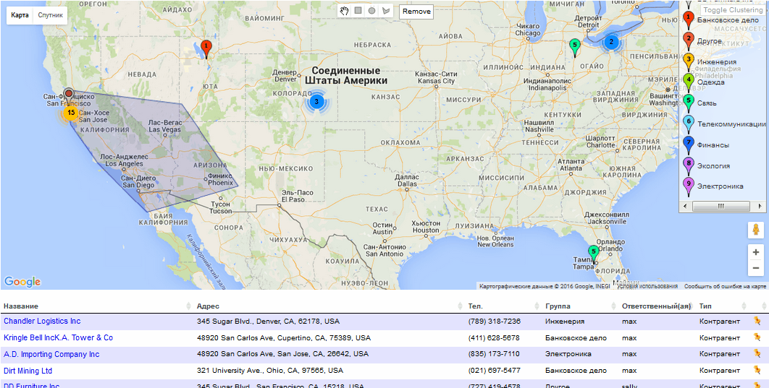Click the green pin 5 marker near Tampa
This screenshot has height=388, width=769.
click(x=594, y=254)
